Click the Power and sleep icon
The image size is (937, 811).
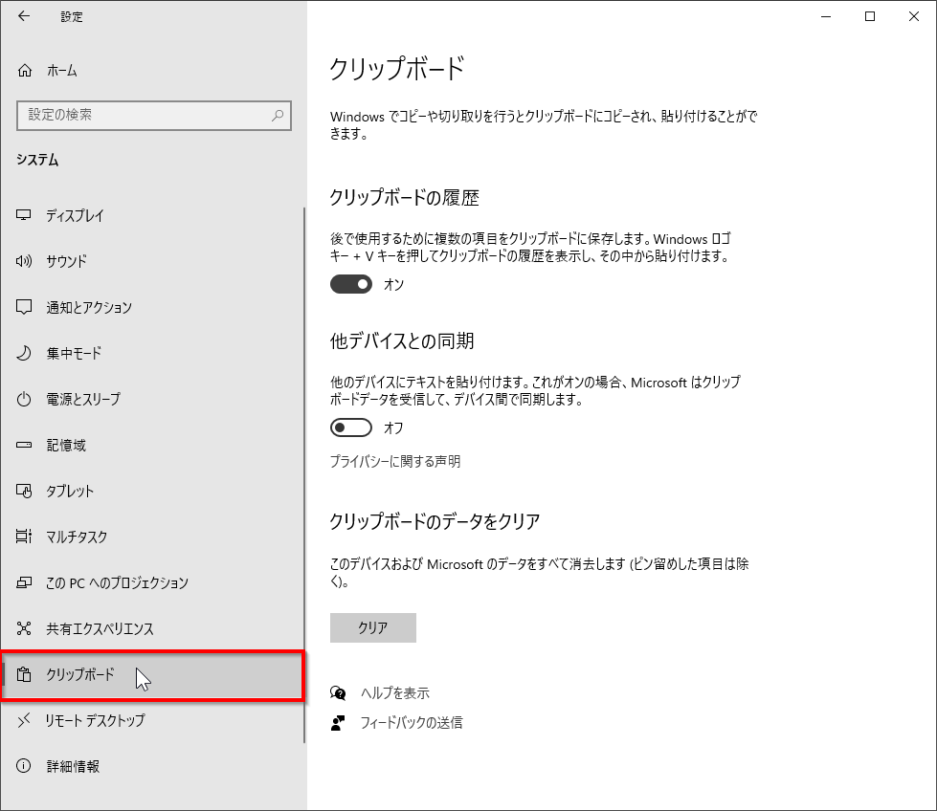pyautogui.click(x=24, y=399)
